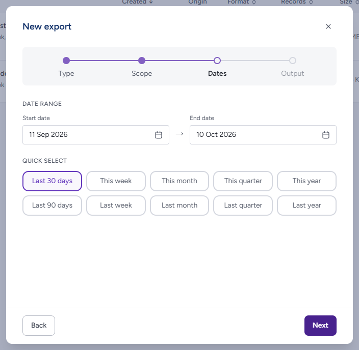Viewport: 359px width, 350px height.
Task: Sort by Format column in background table
Action: [242, 2]
